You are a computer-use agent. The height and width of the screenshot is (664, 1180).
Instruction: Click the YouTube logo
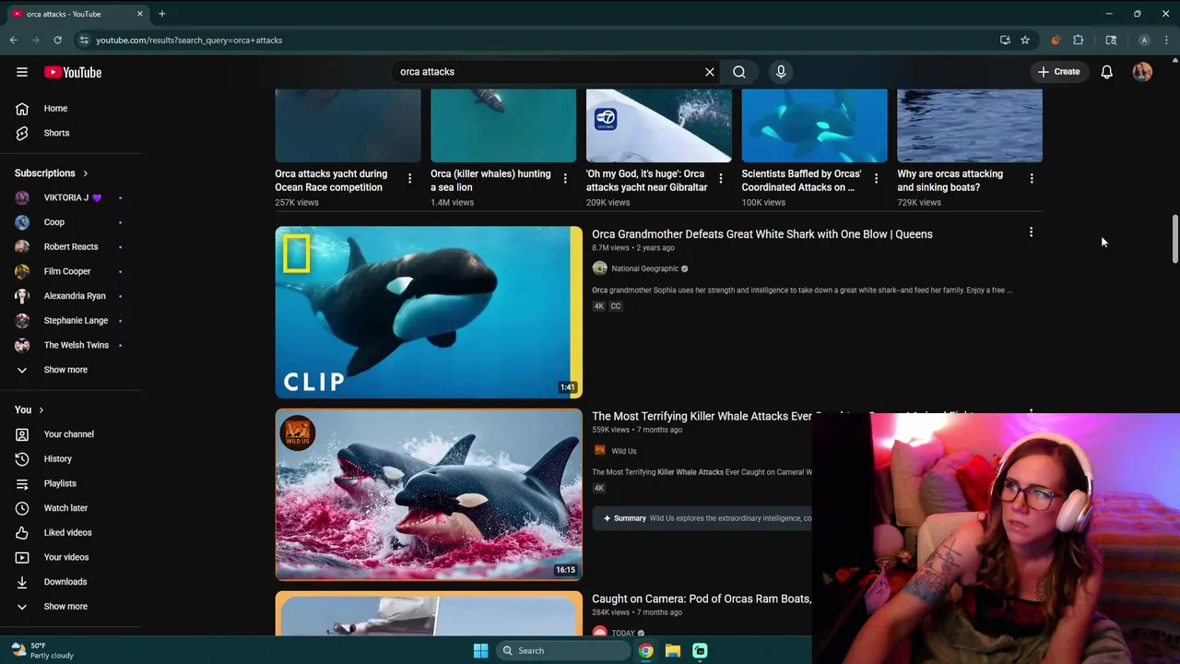[73, 72]
